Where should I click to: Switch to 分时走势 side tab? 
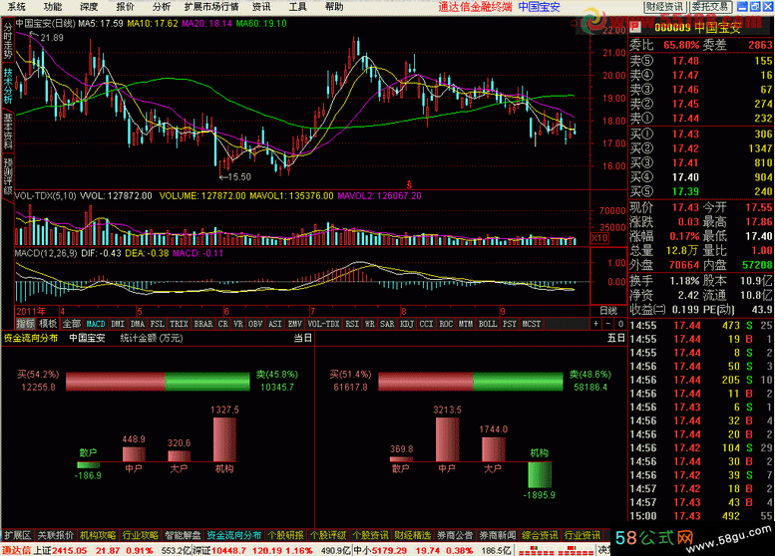coord(7,40)
